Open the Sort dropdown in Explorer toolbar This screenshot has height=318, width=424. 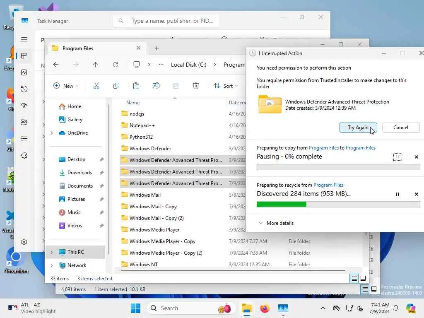tap(226, 86)
